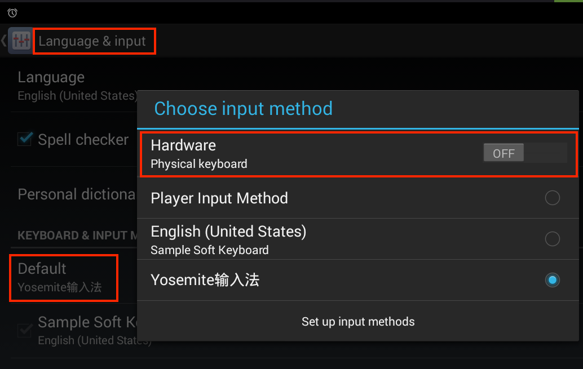Tap the Spell checker label text
The height and width of the screenshot is (369, 583).
[83, 140]
